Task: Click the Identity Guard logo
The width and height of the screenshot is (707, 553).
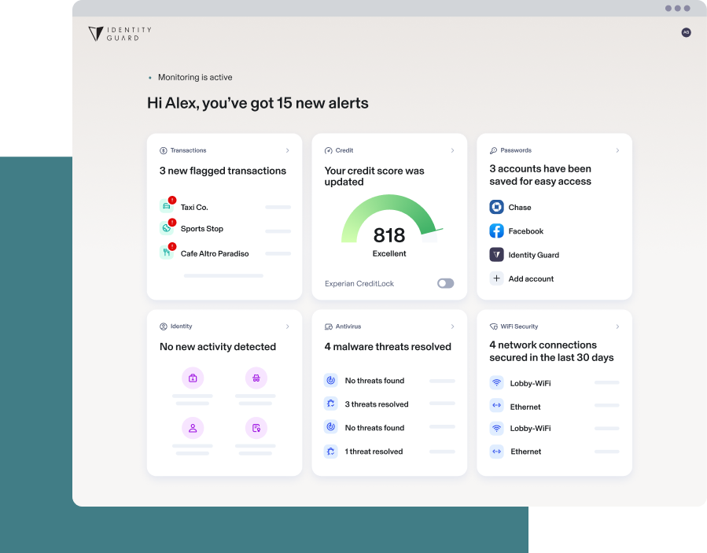Action: click(x=120, y=34)
